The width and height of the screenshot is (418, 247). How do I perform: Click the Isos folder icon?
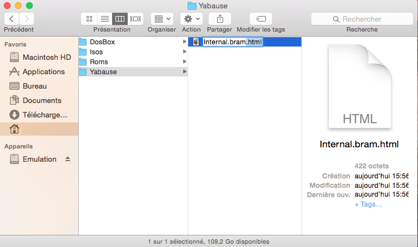(x=83, y=52)
